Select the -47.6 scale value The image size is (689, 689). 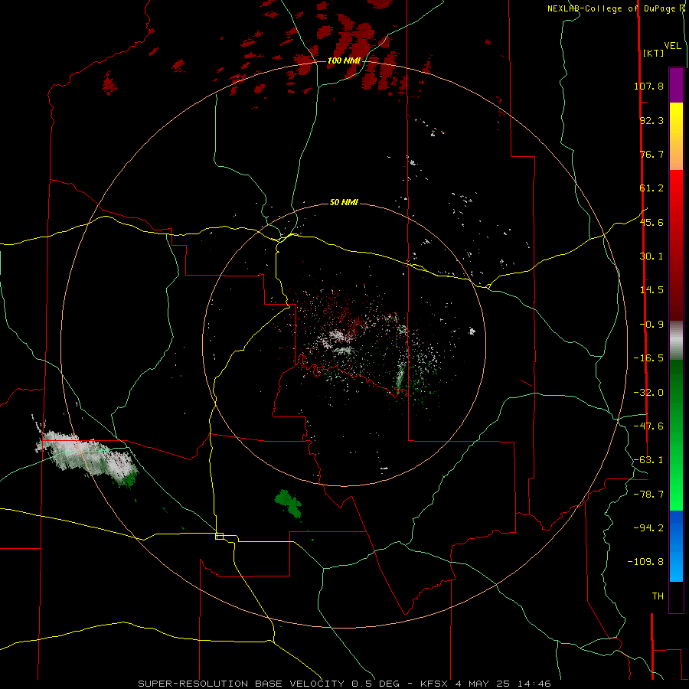coord(648,426)
